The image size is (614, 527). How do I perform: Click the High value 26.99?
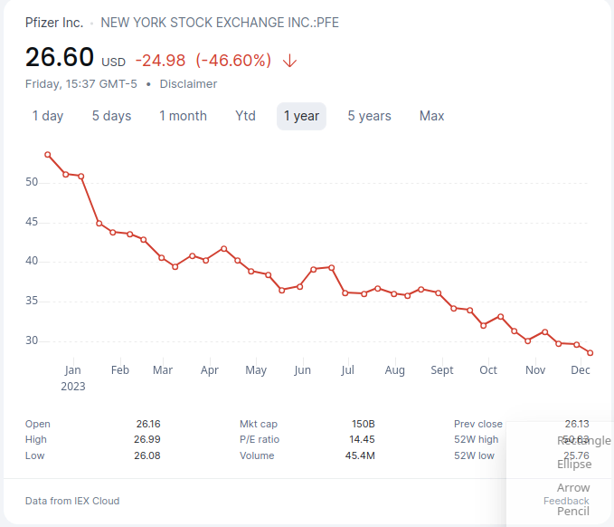[x=147, y=439]
